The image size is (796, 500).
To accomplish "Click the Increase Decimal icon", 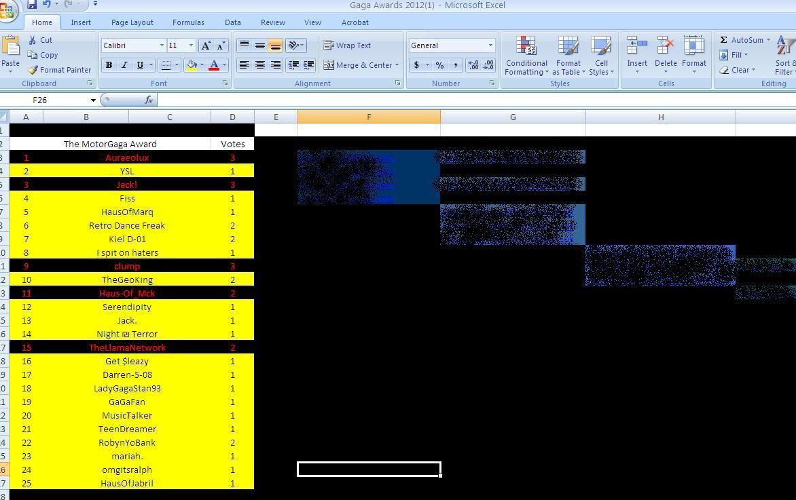I will (x=473, y=65).
